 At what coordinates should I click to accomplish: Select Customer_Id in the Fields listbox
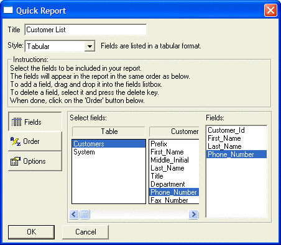click(236, 130)
